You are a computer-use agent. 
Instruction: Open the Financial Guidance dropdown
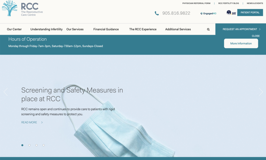pyautogui.click(x=106, y=29)
